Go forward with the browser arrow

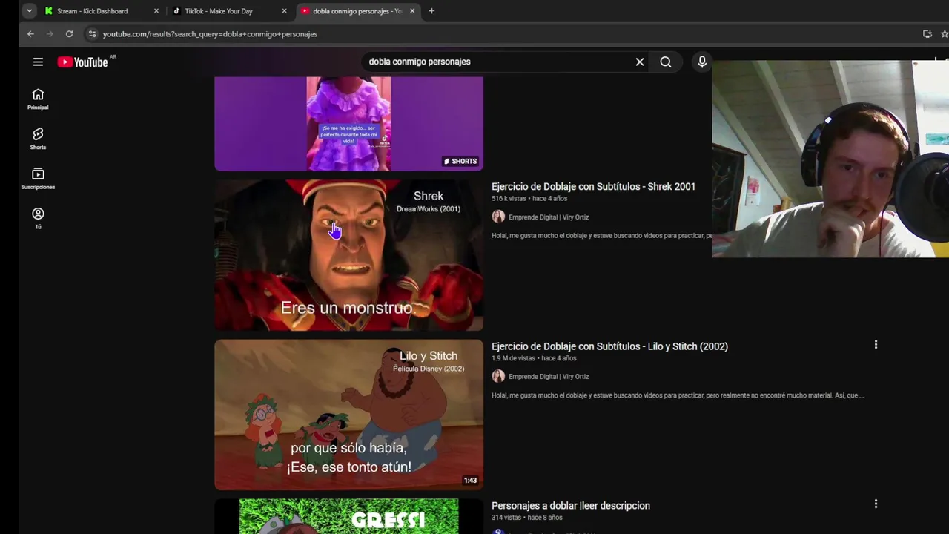(50, 34)
